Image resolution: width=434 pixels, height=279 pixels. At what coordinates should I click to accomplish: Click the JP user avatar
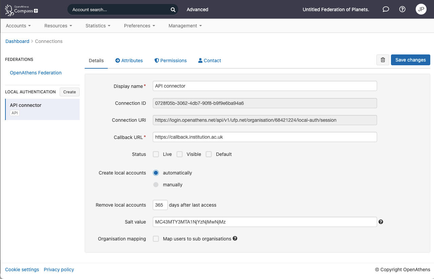421,9
